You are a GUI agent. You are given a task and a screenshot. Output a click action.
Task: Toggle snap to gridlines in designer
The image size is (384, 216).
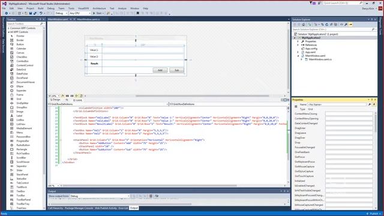[72, 96]
